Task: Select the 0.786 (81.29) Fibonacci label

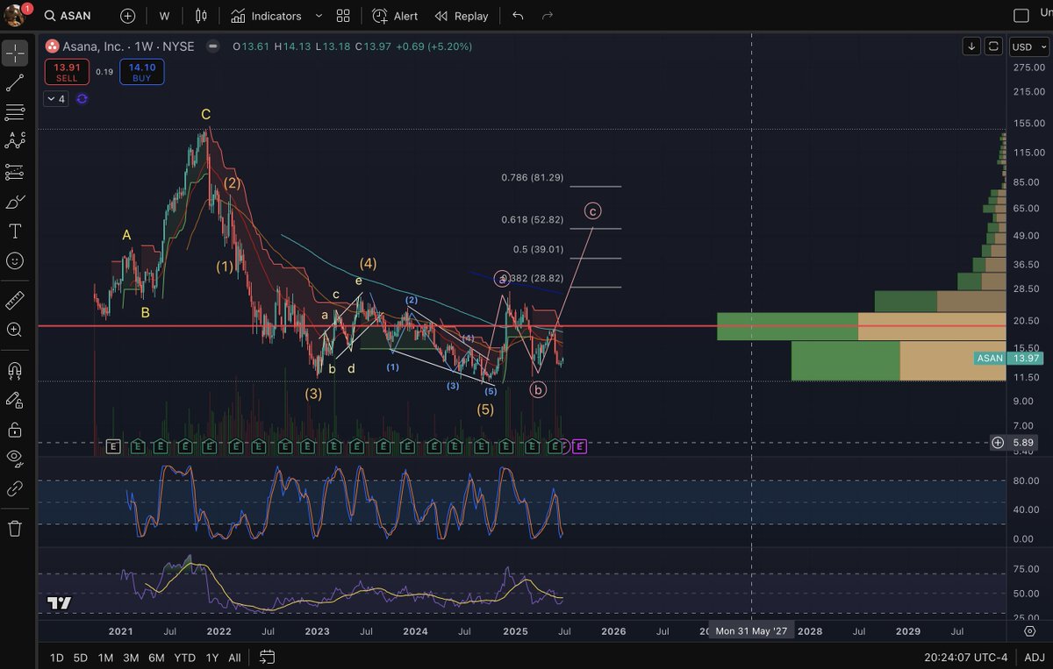Action: pyautogui.click(x=533, y=178)
